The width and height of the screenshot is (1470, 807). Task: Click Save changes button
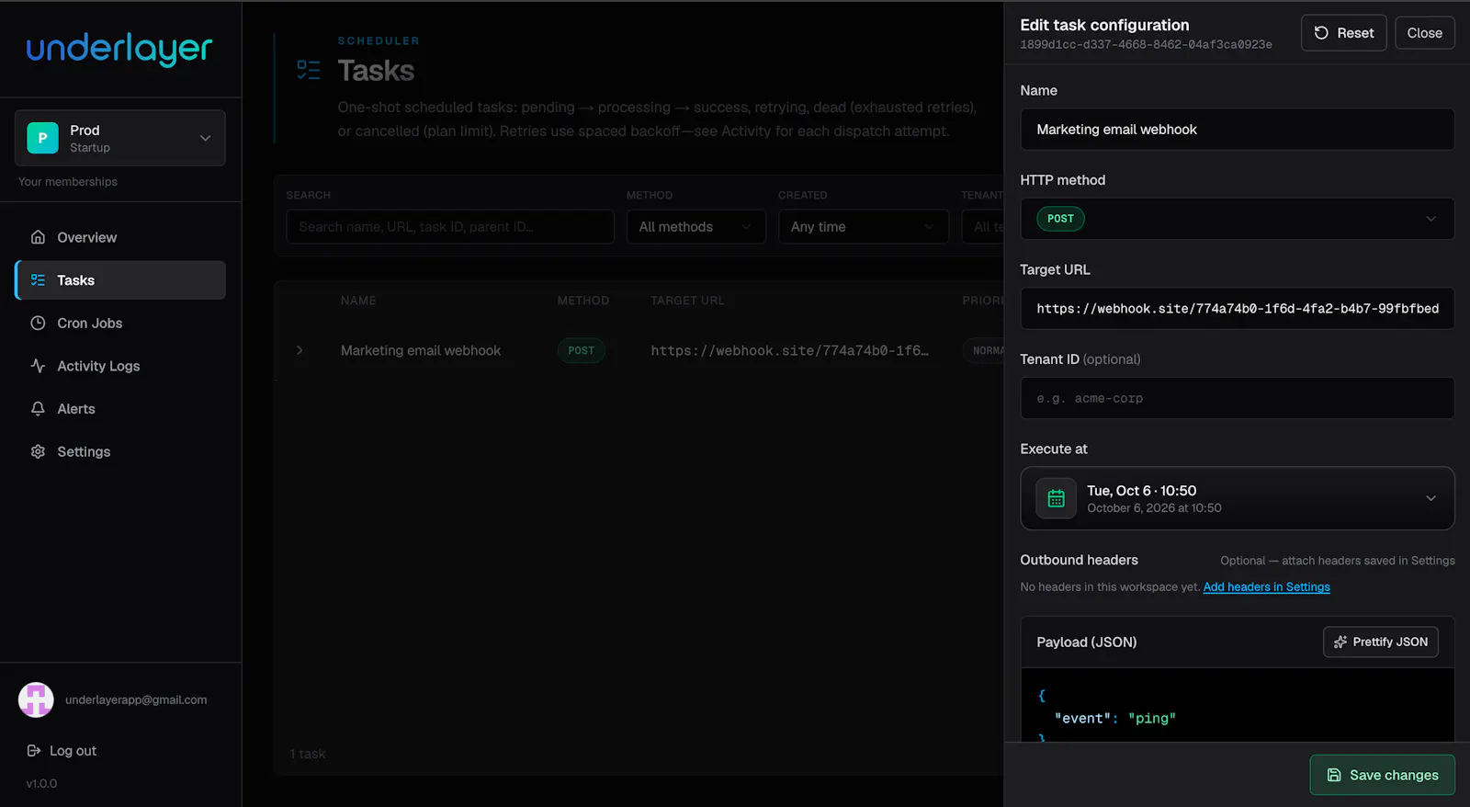pyautogui.click(x=1382, y=775)
